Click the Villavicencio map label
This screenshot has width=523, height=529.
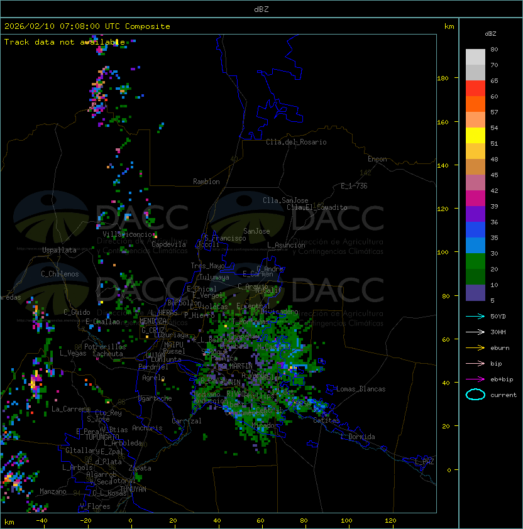[127, 234]
